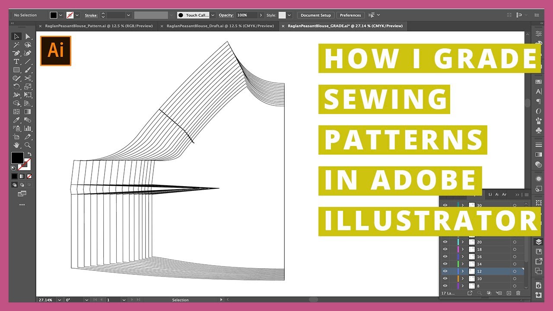
Task: Click the Delete Selection trash icon in Layers
Action: coord(518,293)
